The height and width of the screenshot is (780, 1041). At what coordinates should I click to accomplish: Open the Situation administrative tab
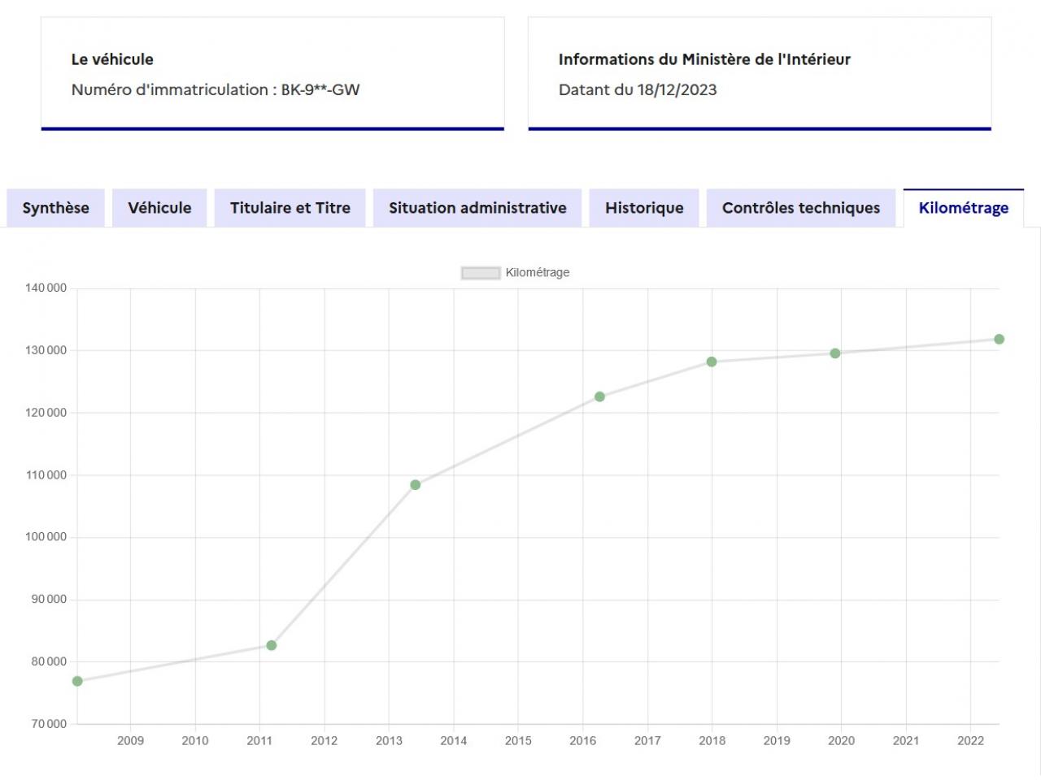(x=477, y=208)
